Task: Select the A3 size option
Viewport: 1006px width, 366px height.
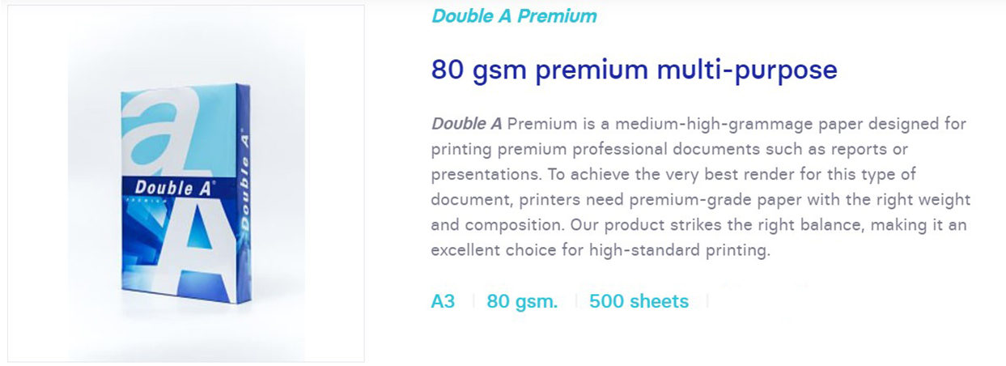Action: pos(443,301)
